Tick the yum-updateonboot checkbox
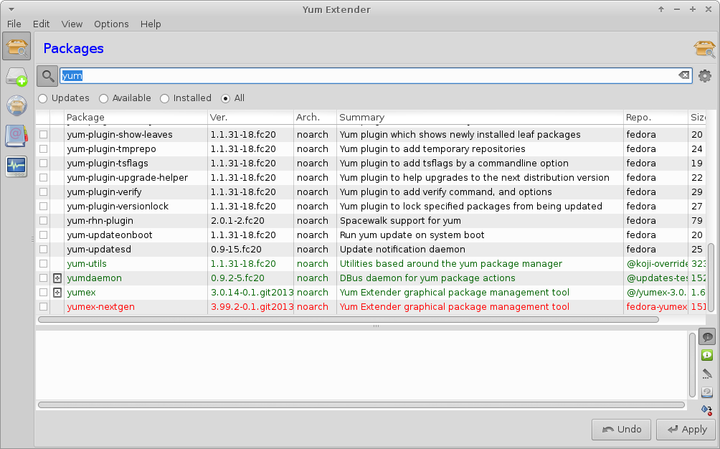The width and height of the screenshot is (720, 449). click(x=43, y=235)
